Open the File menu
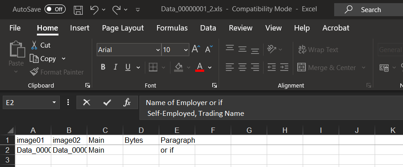 [15, 28]
